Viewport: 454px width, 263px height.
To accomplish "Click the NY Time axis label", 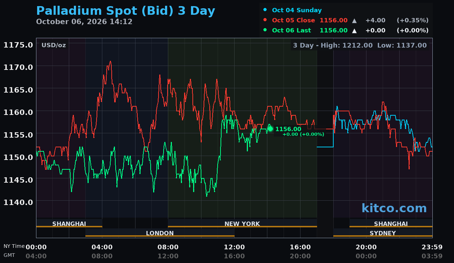I will [14, 246].
